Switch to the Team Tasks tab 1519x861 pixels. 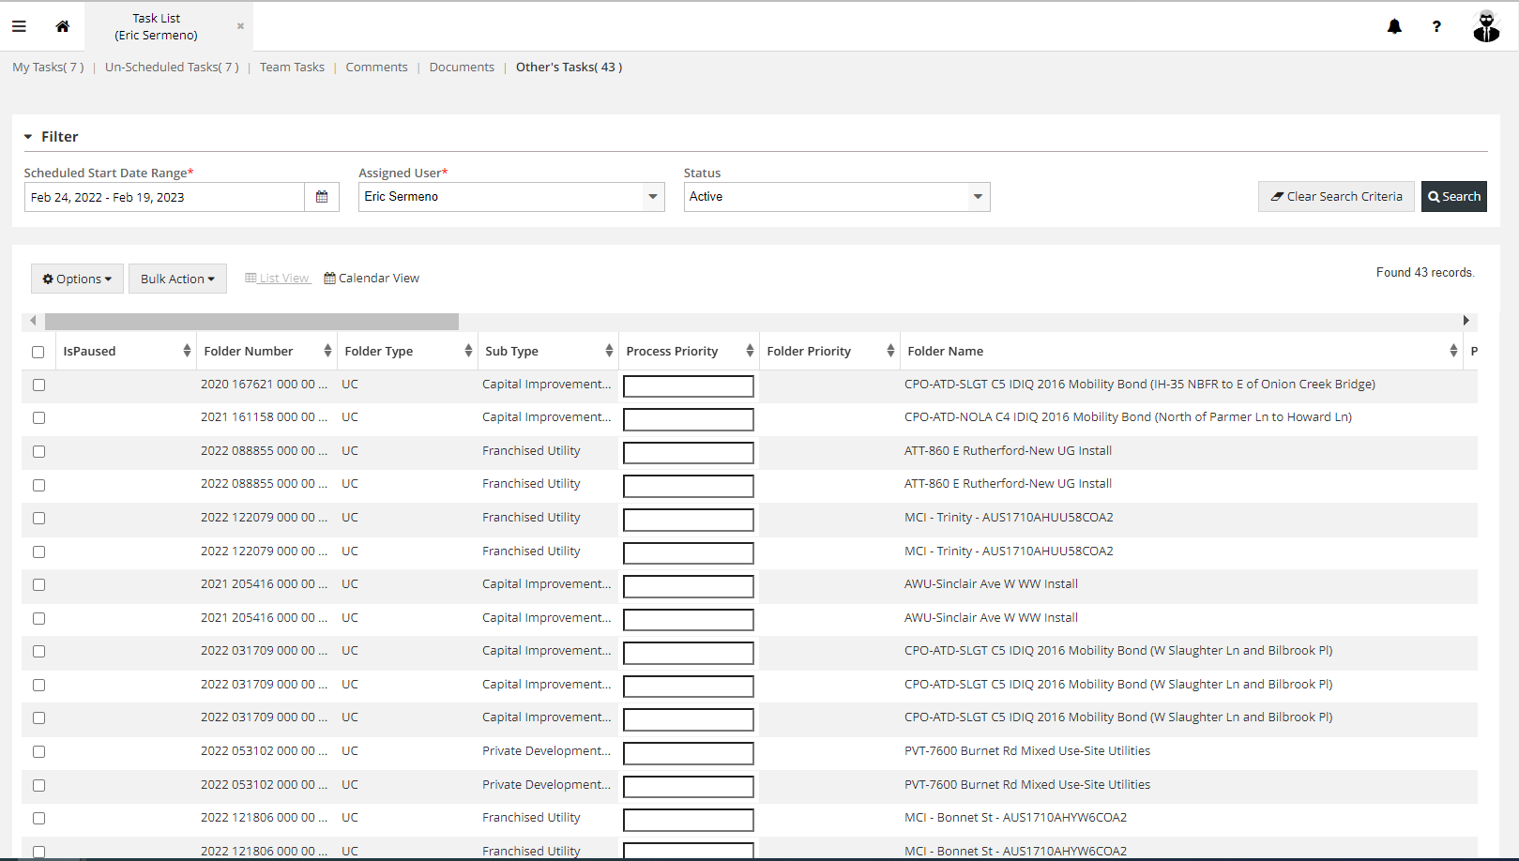point(292,67)
